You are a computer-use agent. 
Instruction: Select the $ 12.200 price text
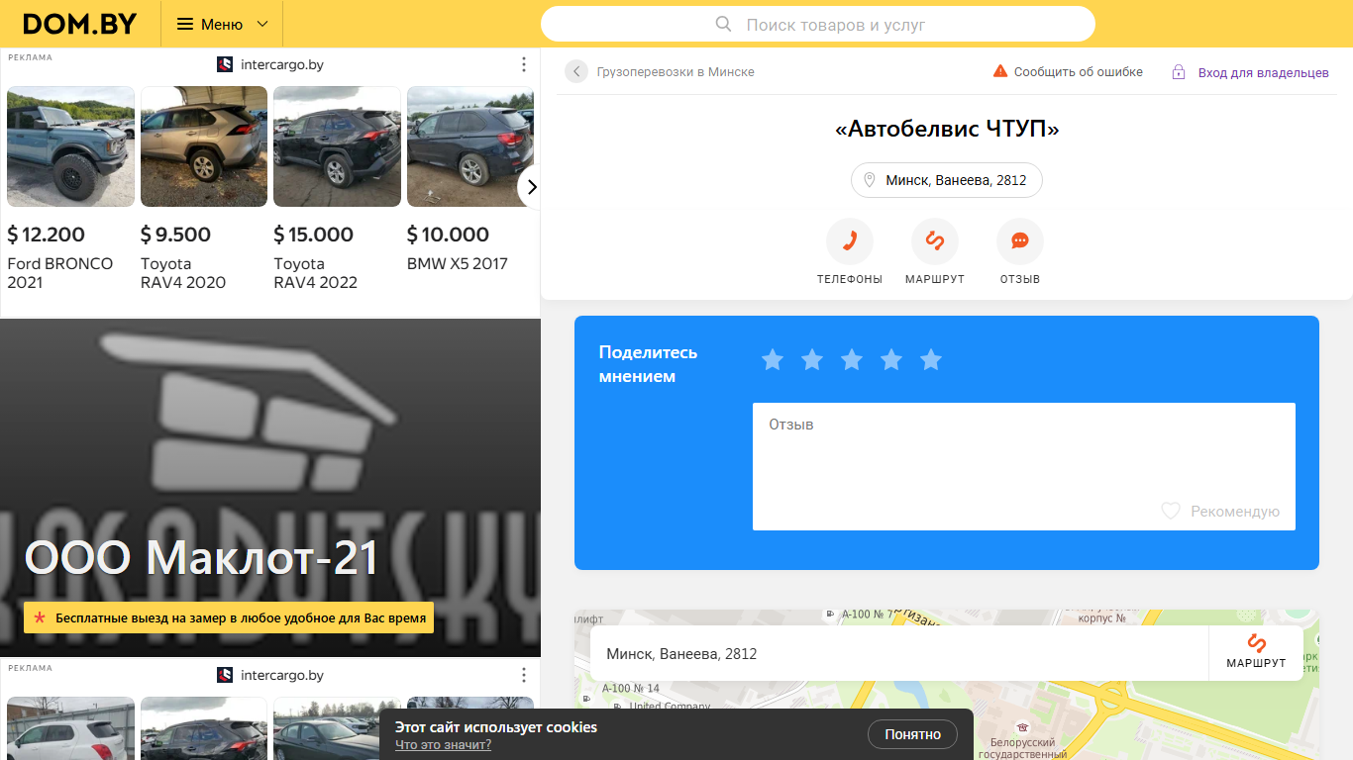47,235
